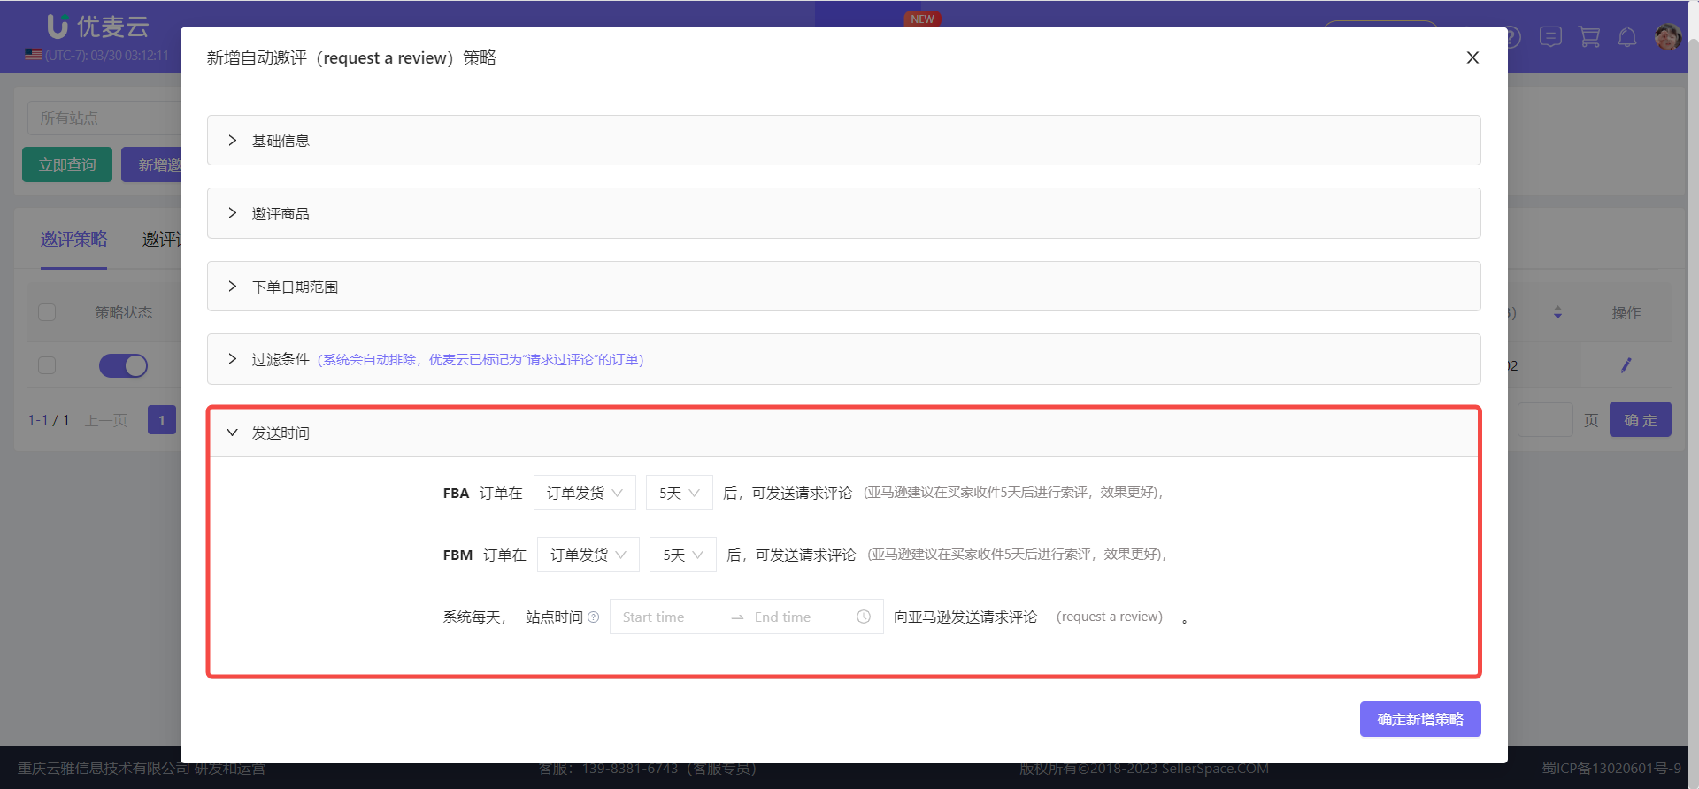Set the End time field
1699x789 pixels.
796,617
